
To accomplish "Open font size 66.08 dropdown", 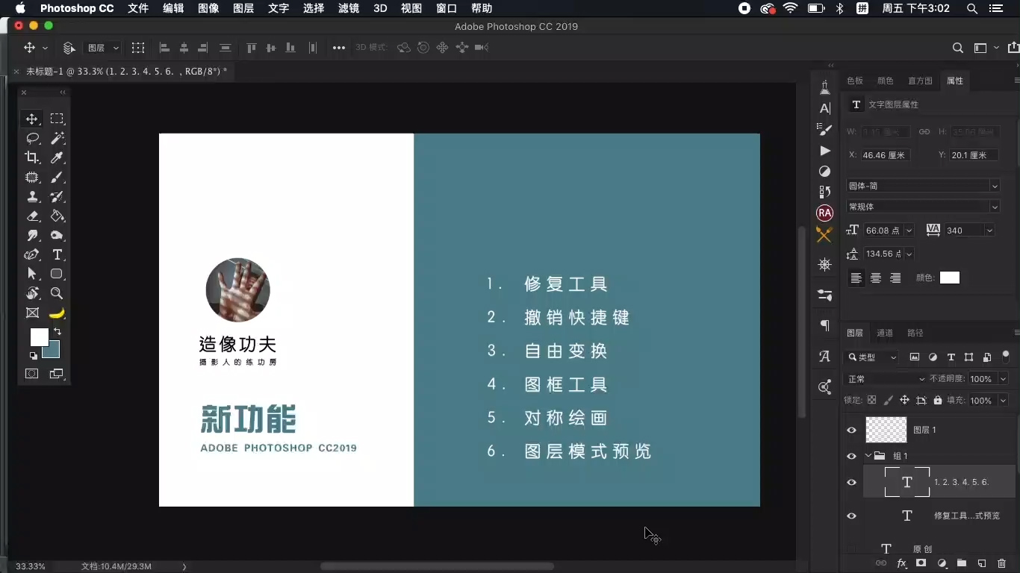I will click(x=909, y=231).
